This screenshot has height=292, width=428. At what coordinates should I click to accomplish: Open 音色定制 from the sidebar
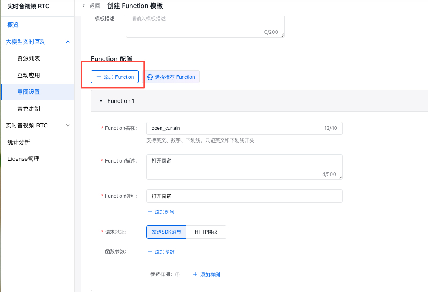29,109
